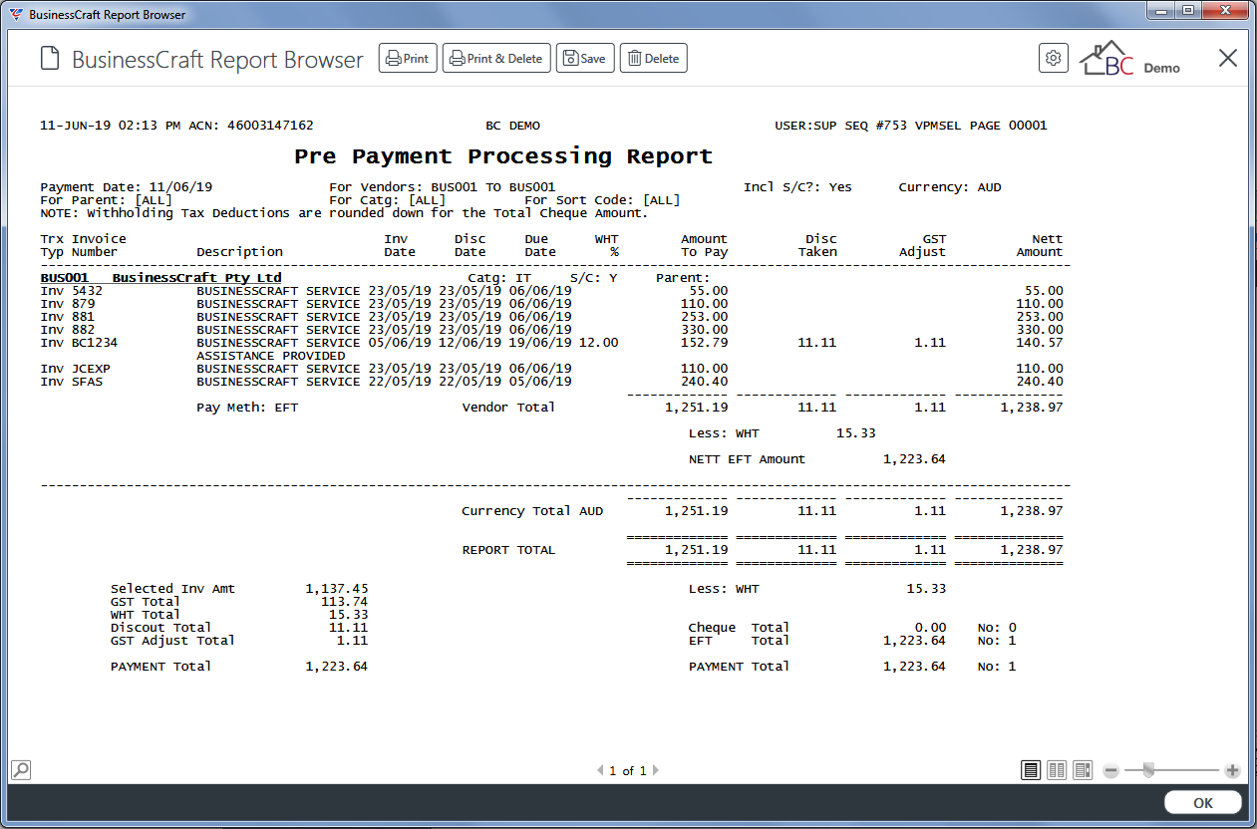
Task: Click 'Payment Date: 11/06/19' text
Action: tap(126, 187)
